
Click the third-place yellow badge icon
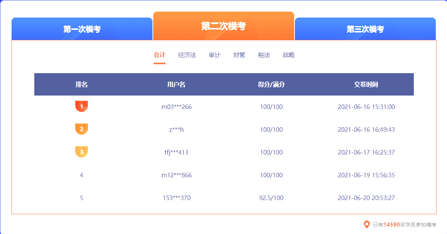coord(81,152)
